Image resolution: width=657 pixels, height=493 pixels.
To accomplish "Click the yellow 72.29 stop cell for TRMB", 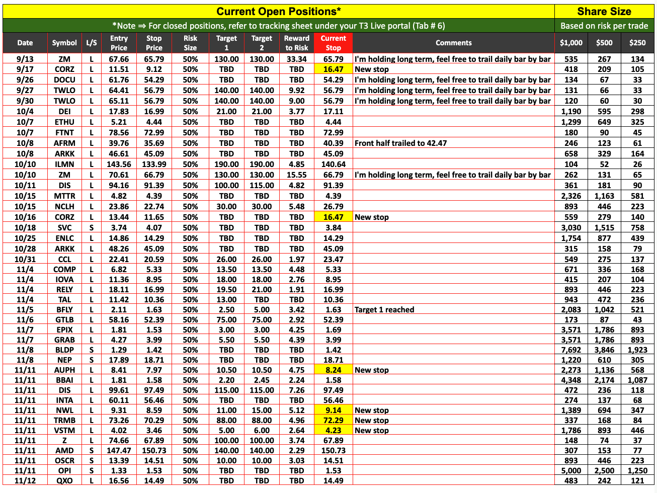I will [333, 421].
